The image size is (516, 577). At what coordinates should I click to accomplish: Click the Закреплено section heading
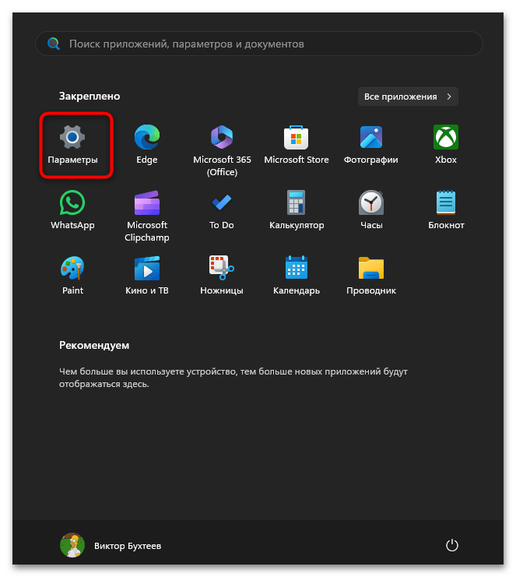click(x=90, y=96)
